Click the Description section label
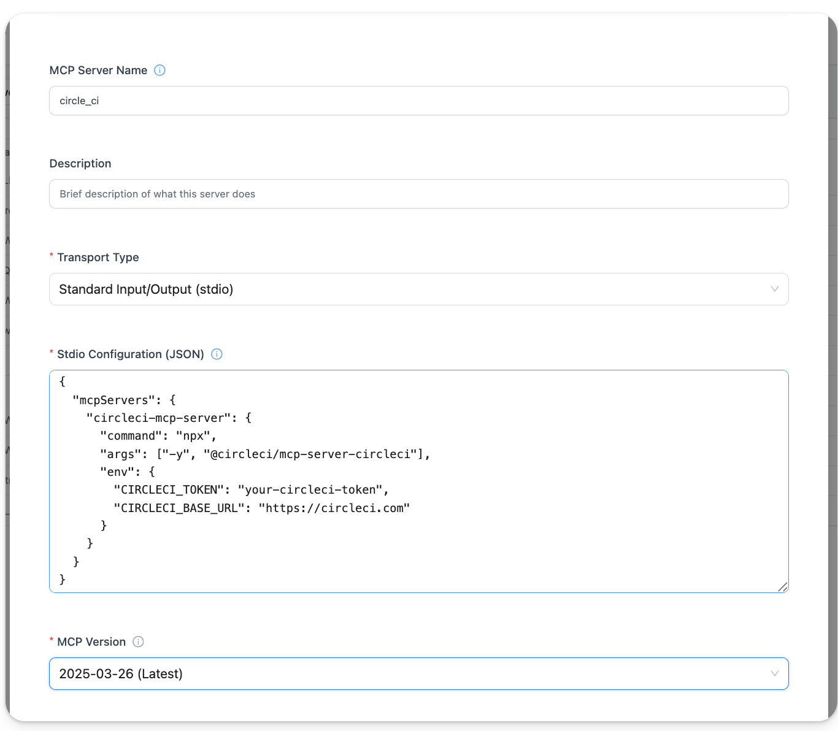Image resolution: width=838 pixels, height=731 pixels. [x=80, y=163]
